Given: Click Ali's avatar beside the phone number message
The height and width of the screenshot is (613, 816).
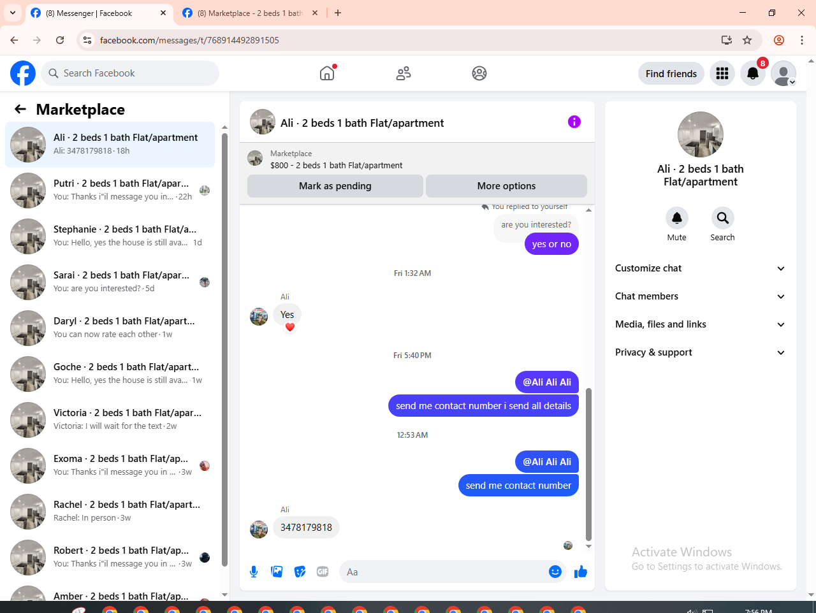Looking at the screenshot, I should (x=259, y=530).
